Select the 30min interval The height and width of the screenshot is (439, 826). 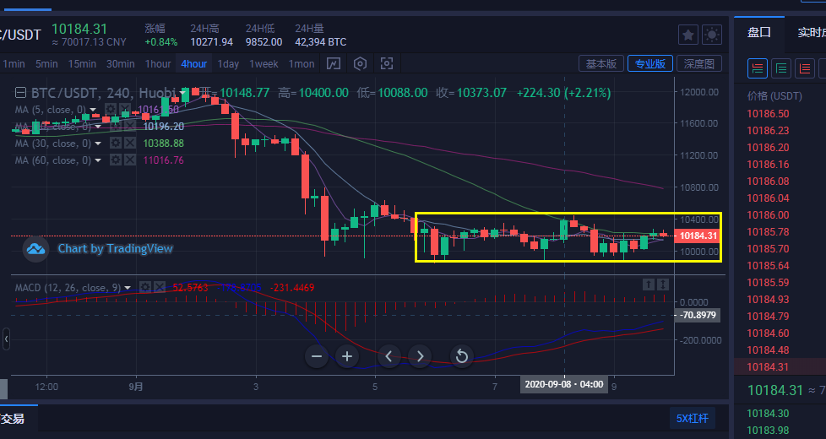tap(121, 63)
